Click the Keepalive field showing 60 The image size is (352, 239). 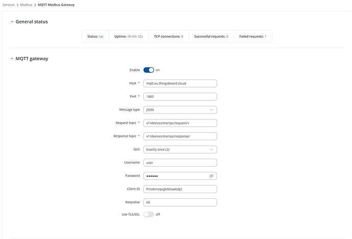[x=180, y=202]
